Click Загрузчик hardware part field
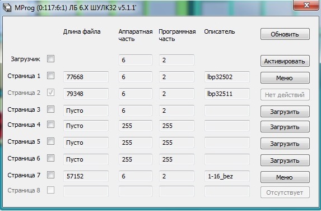The width and height of the screenshot is (321, 211). (136, 60)
